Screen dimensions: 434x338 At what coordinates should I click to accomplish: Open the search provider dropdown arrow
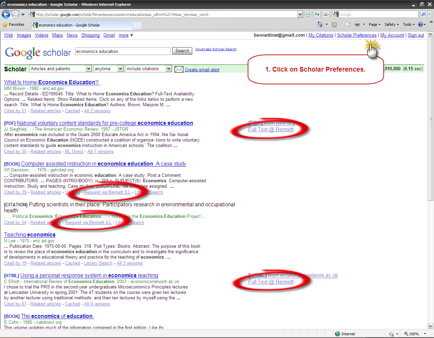(430, 14)
